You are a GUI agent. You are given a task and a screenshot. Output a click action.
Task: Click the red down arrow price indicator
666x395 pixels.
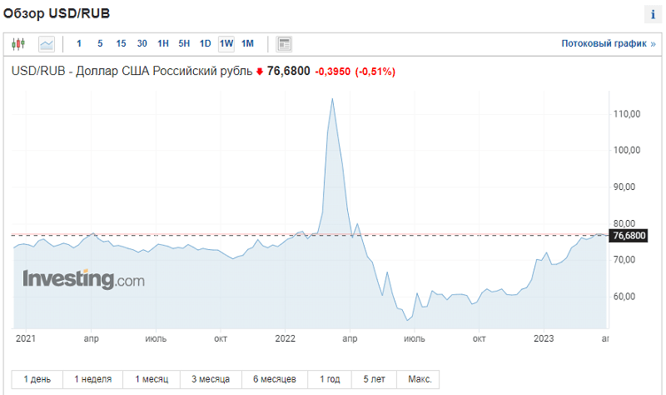pos(260,72)
